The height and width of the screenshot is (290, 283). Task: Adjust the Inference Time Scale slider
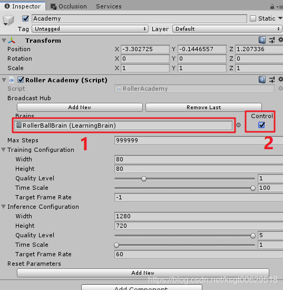(x=184, y=245)
